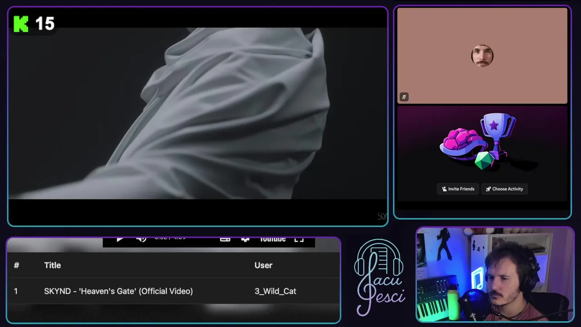
Task: Click the YouTube logo in the player bar
Action: pyautogui.click(x=272, y=239)
